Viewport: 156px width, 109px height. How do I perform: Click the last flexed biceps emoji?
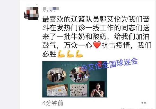79,54
